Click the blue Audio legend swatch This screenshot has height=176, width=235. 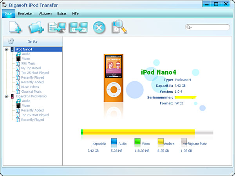114,141
